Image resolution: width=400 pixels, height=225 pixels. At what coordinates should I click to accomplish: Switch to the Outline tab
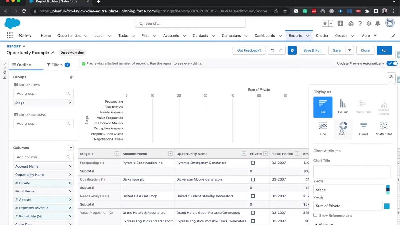[22, 65]
